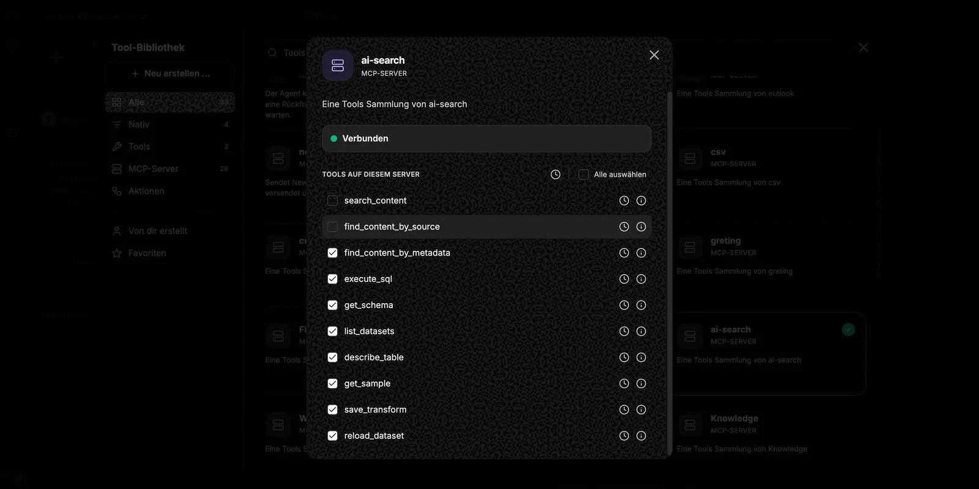The height and width of the screenshot is (489, 979).
Task: Click the Verbunden status bar
Action: [486, 139]
